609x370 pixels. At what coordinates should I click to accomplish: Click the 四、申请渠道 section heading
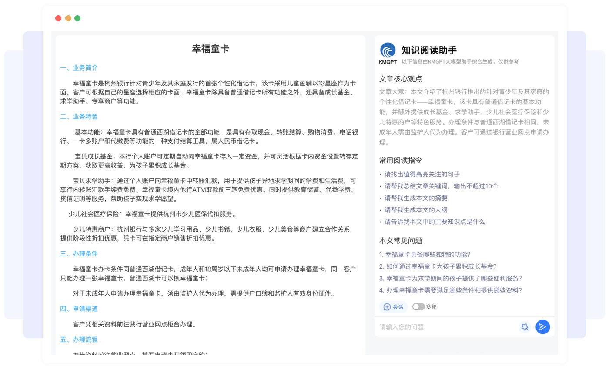pos(79,309)
